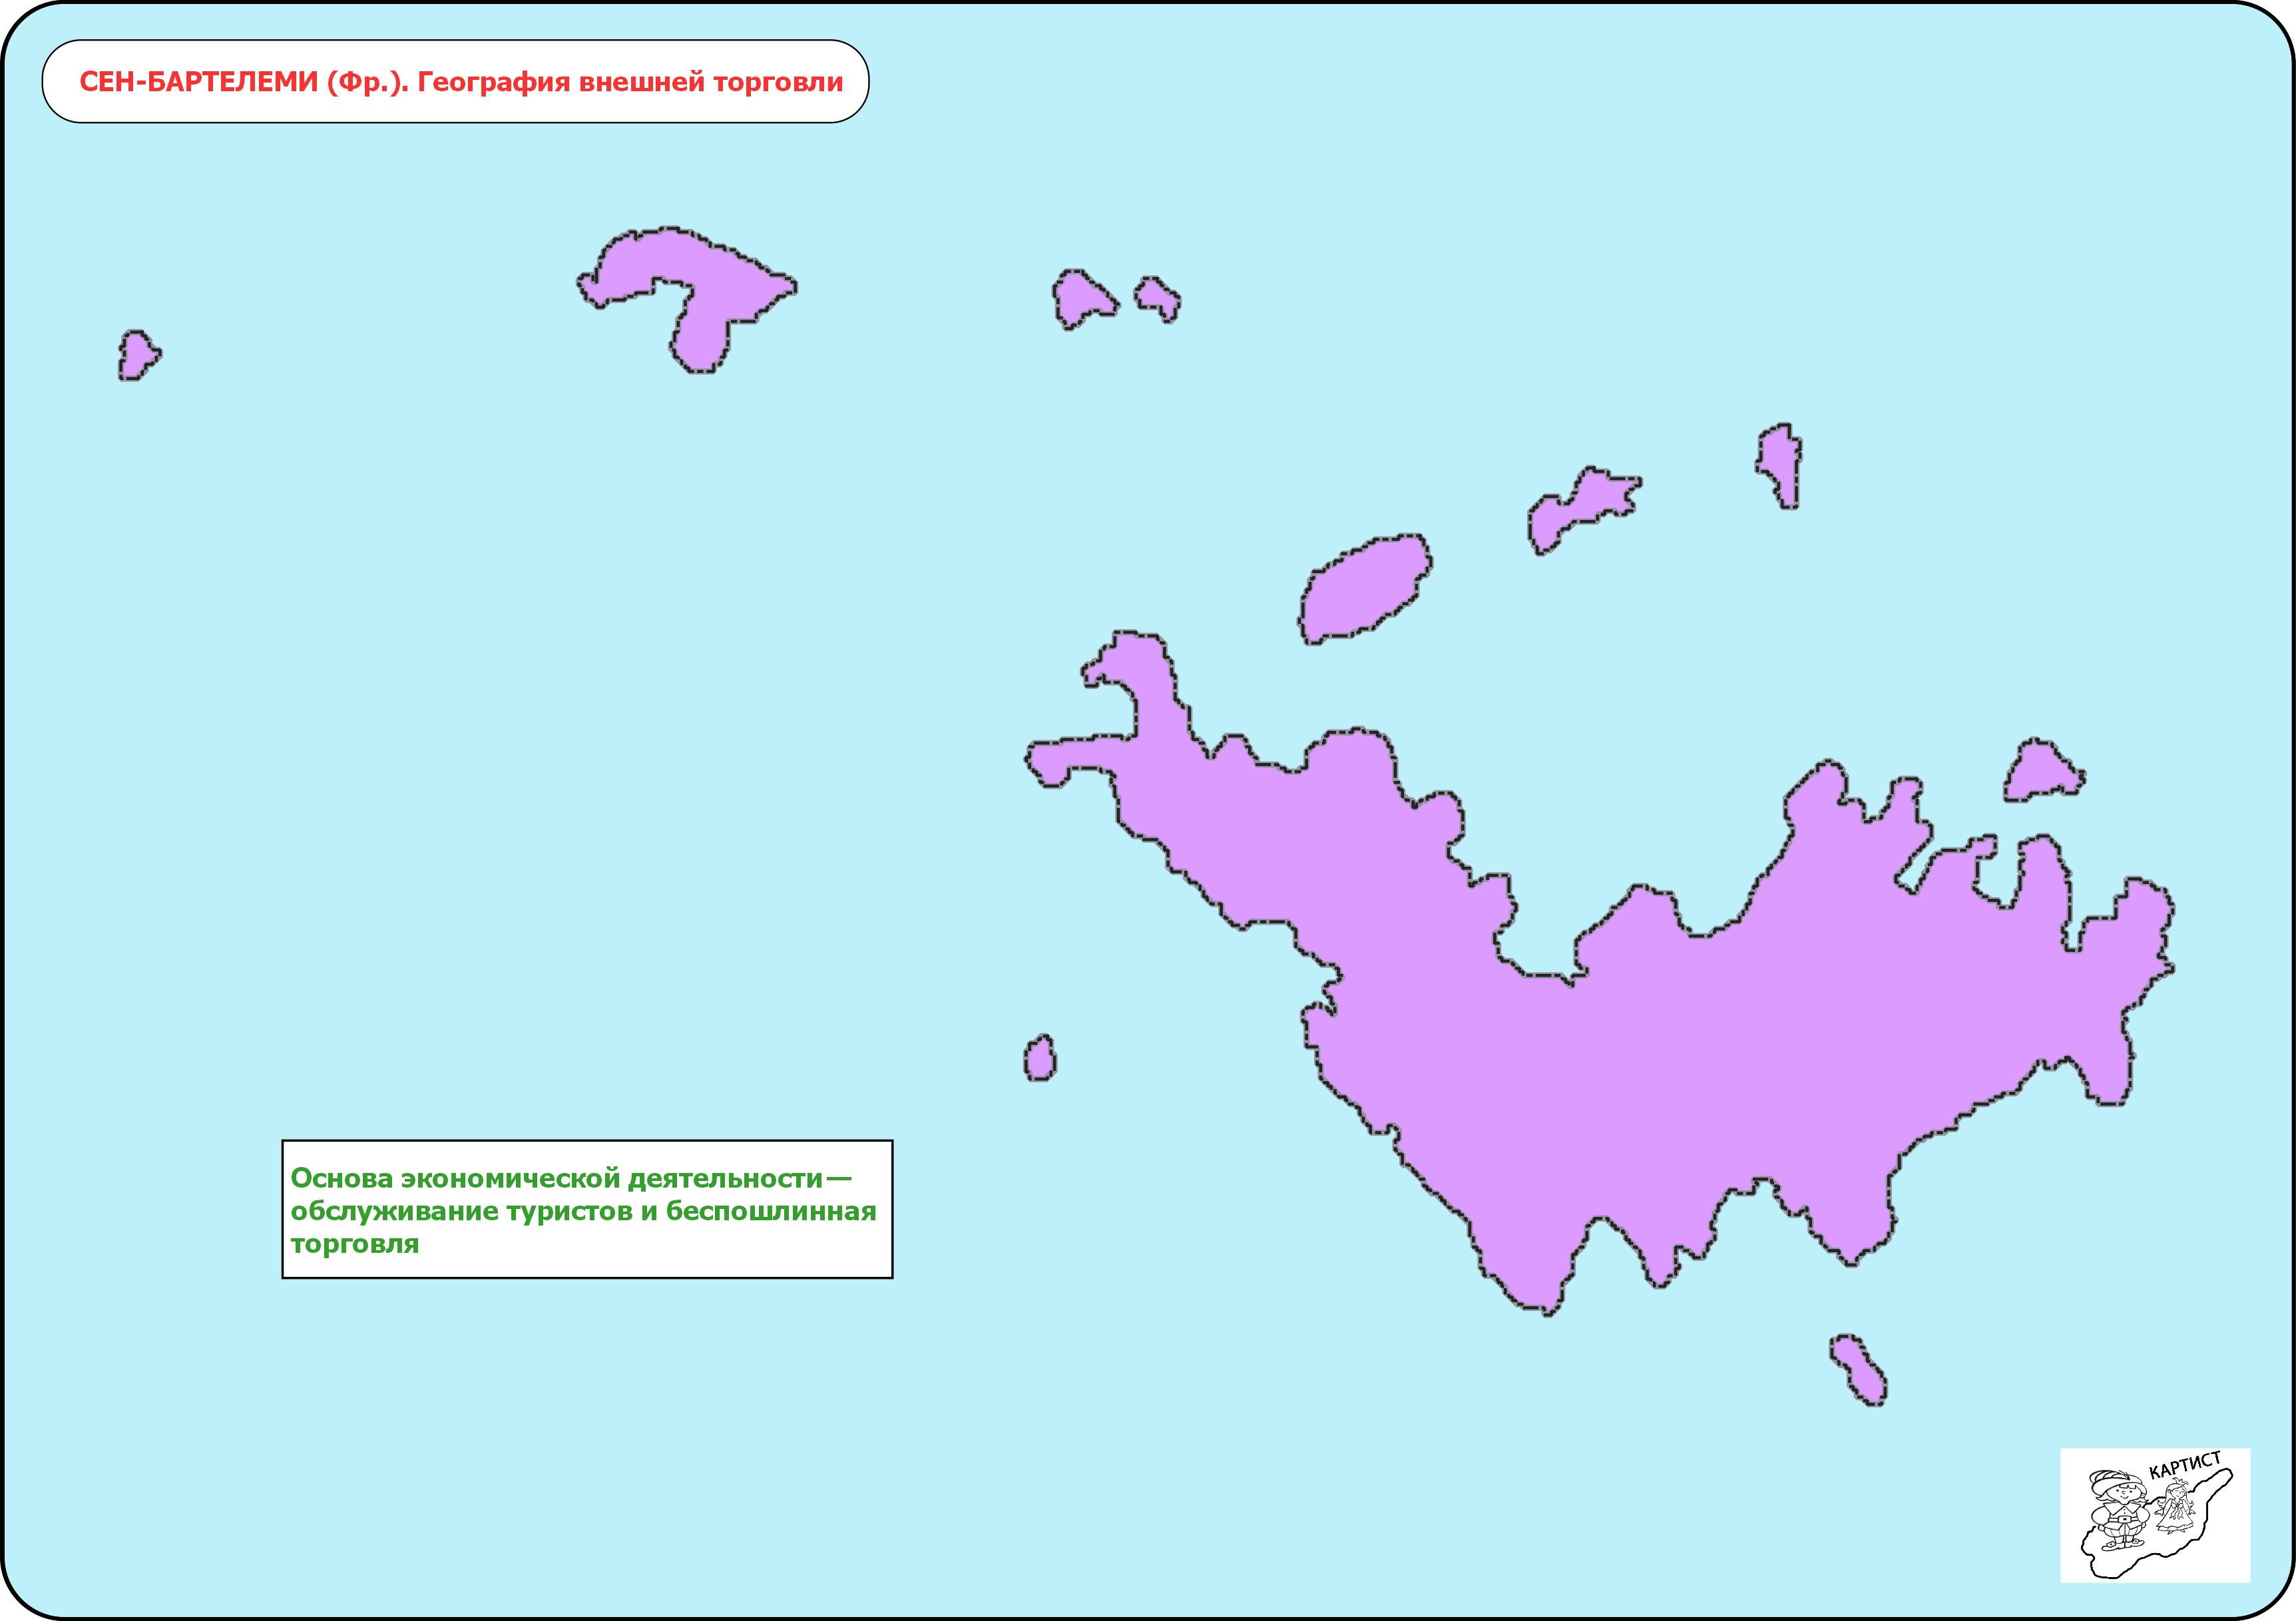Select the oval island above the main island
Image resolution: width=2296 pixels, height=1621 pixels.
(x=1365, y=588)
